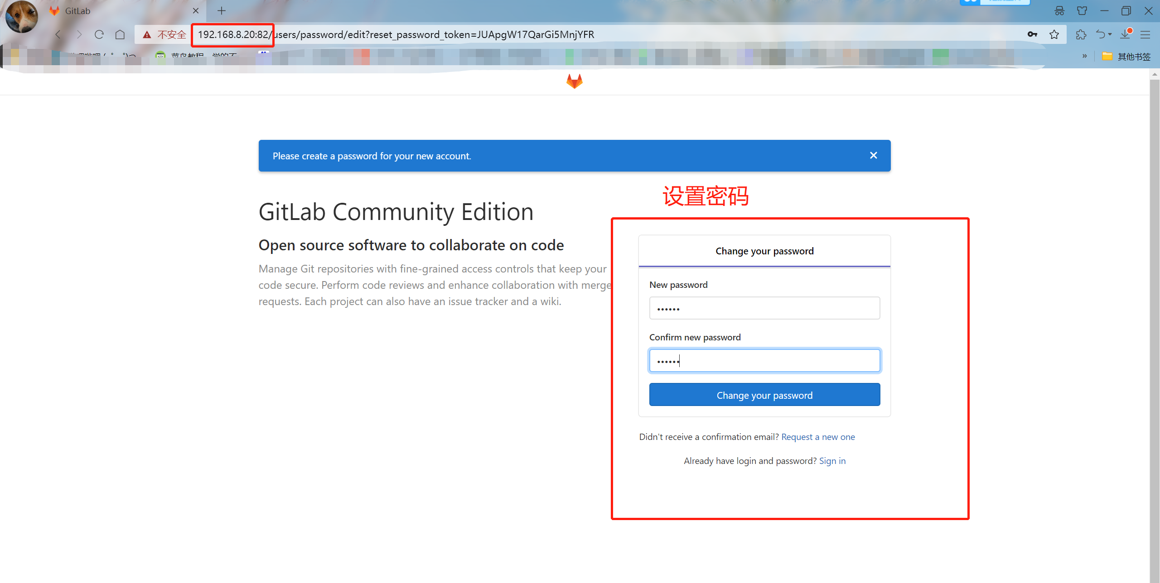
Task: Open the skin shirt icon
Action: [1082, 11]
